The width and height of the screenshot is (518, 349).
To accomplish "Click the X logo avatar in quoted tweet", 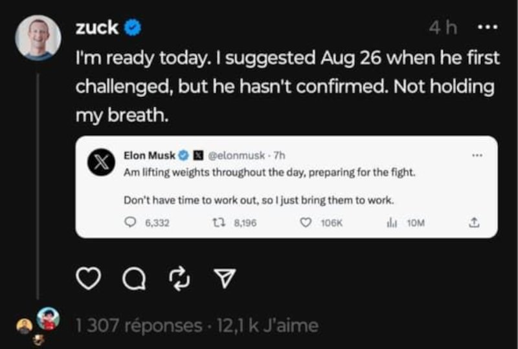I will [x=101, y=162].
